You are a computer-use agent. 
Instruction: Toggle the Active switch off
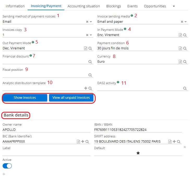(x=7, y=166)
